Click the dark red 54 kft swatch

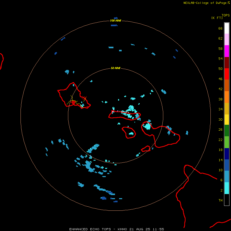(x=227, y=62)
